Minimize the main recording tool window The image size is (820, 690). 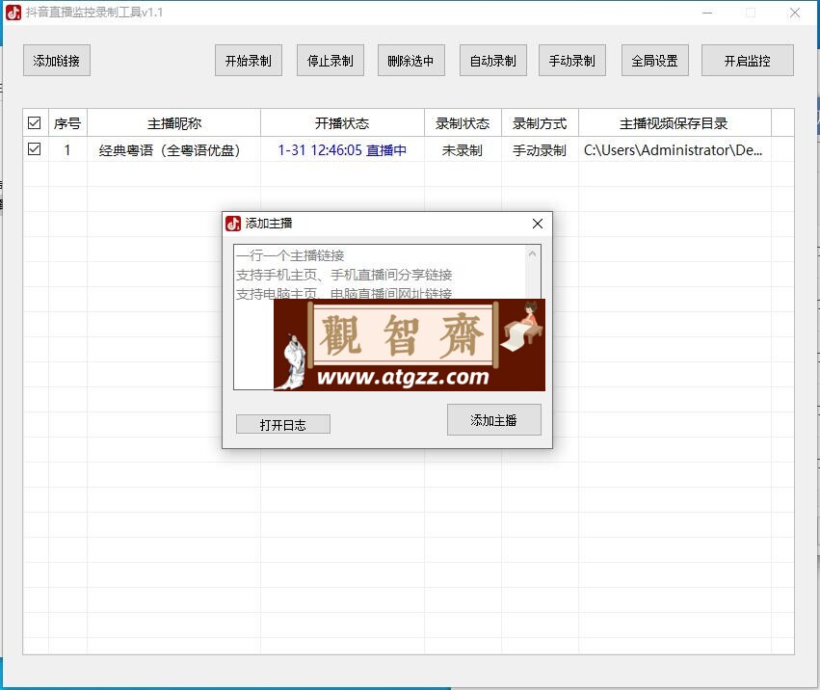click(707, 13)
